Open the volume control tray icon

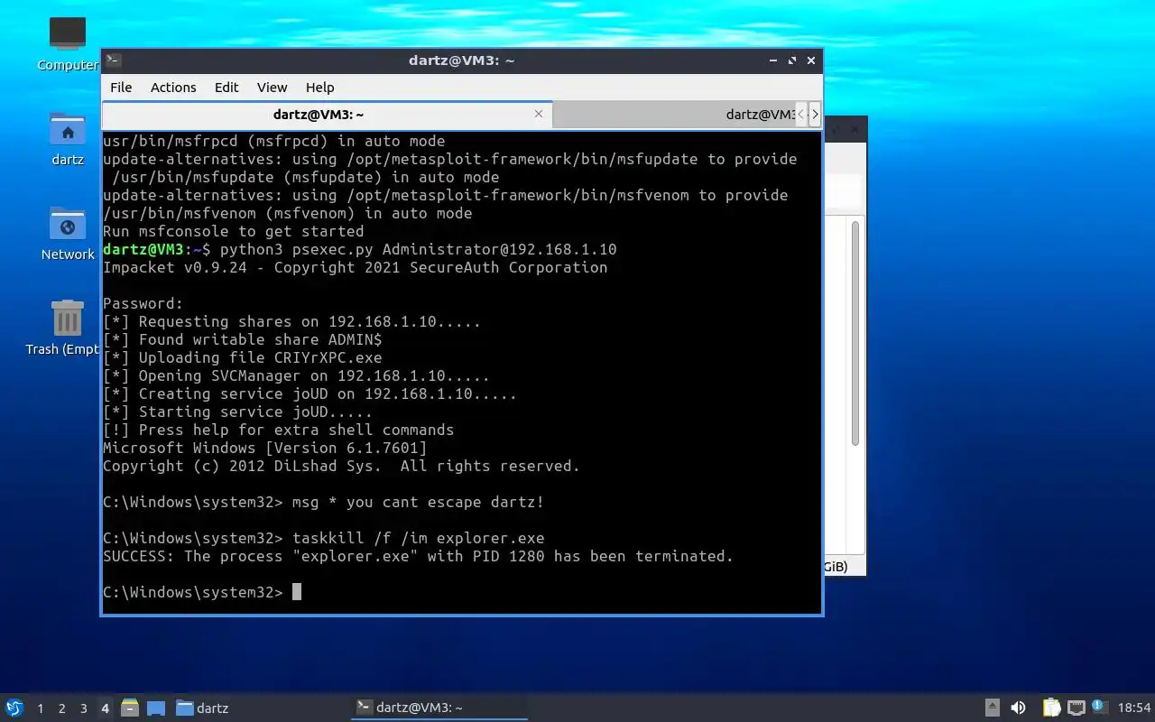(1018, 708)
